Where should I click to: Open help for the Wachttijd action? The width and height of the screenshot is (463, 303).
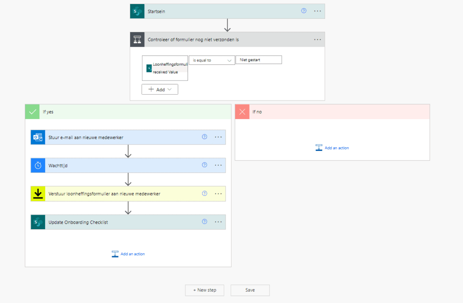tap(204, 165)
